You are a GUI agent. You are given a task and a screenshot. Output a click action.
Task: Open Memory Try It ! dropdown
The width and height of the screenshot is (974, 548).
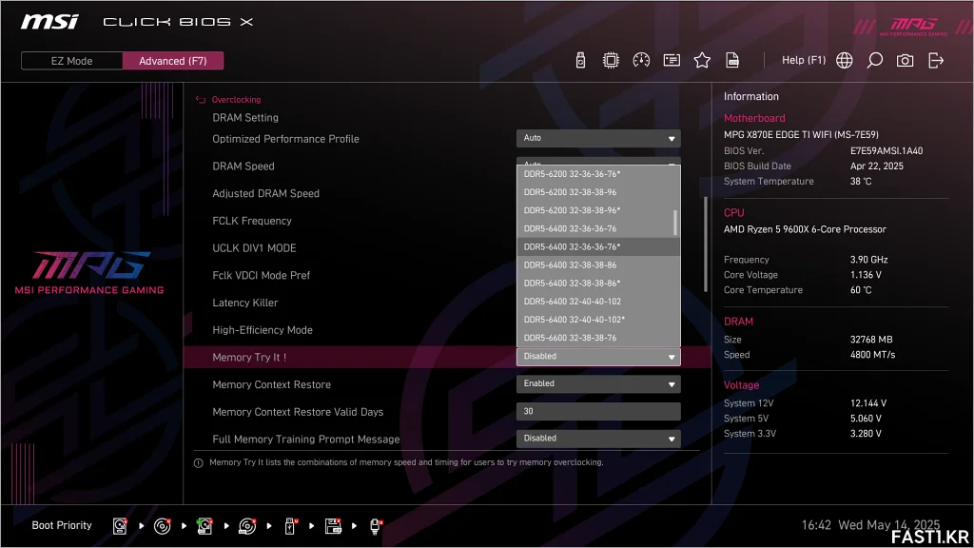click(x=598, y=357)
